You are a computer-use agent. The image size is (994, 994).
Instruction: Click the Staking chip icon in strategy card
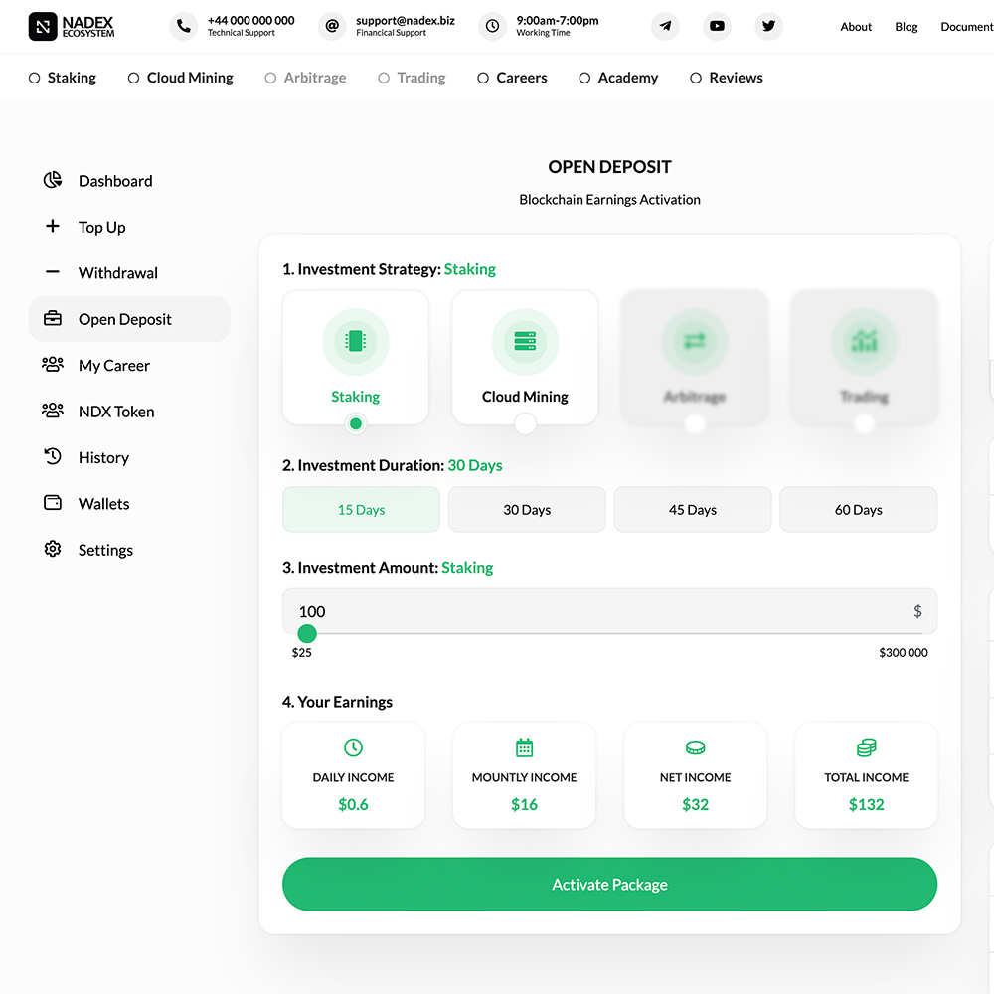(x=356, y=342)
